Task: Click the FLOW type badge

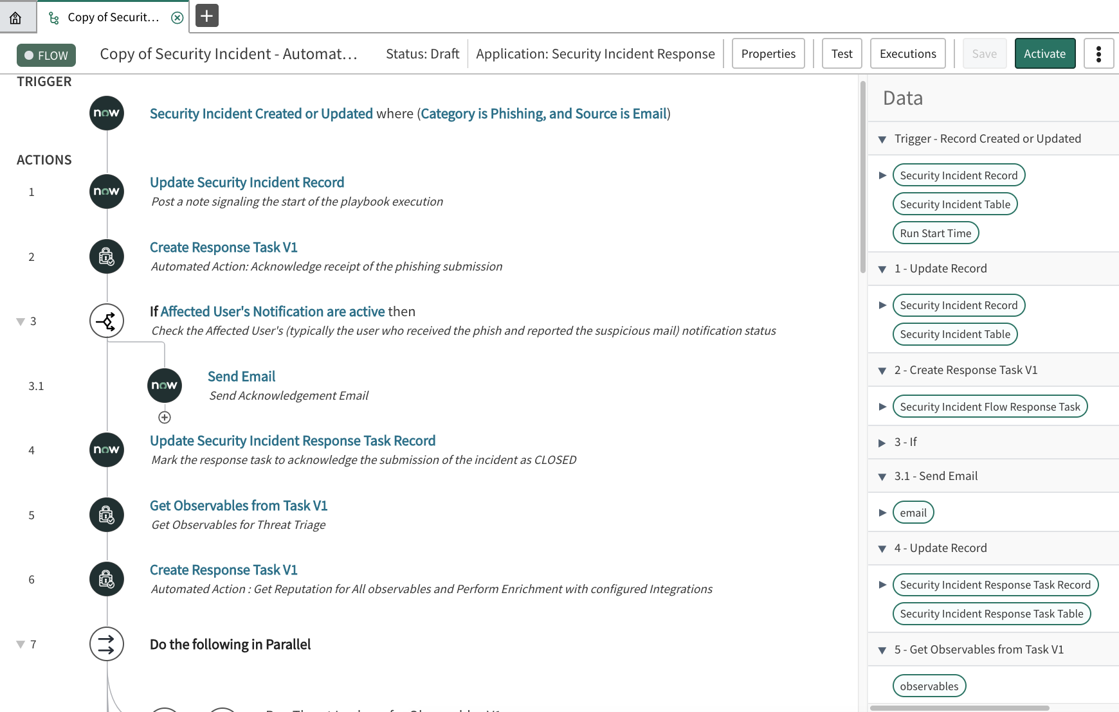Action: (46, 55)
